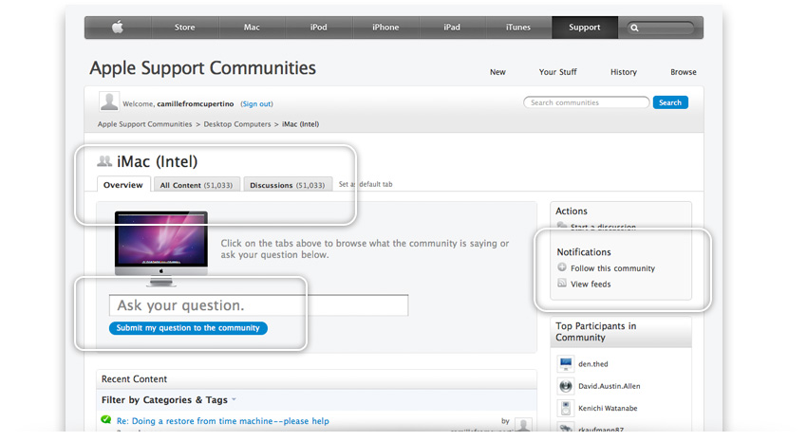Click the View feeds RSS icon
The width and height of the screenshot is (807, 441).
(x=562, y=283)
